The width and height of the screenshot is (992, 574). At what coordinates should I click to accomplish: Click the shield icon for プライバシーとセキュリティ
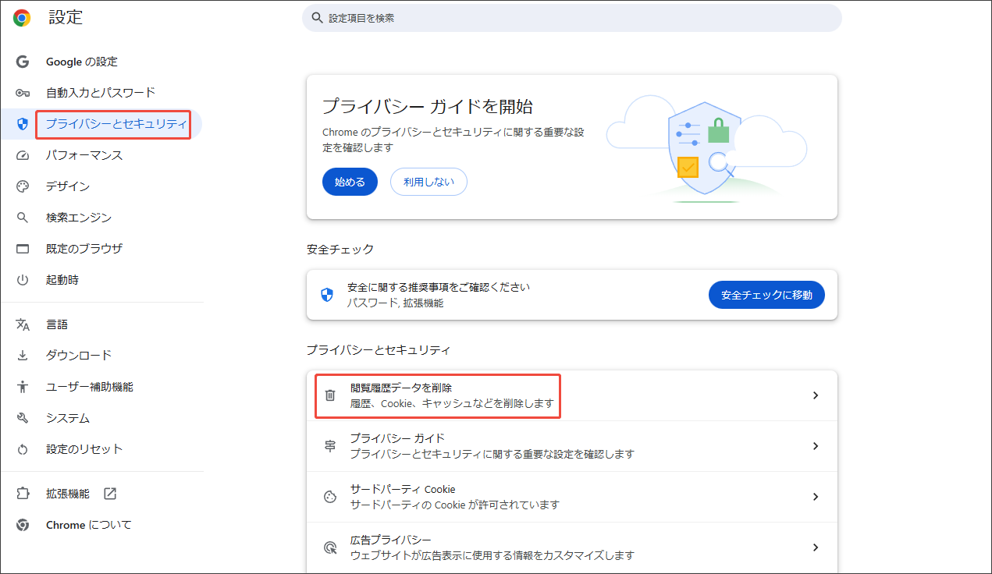pyautogui.click(x=21, y=124)
